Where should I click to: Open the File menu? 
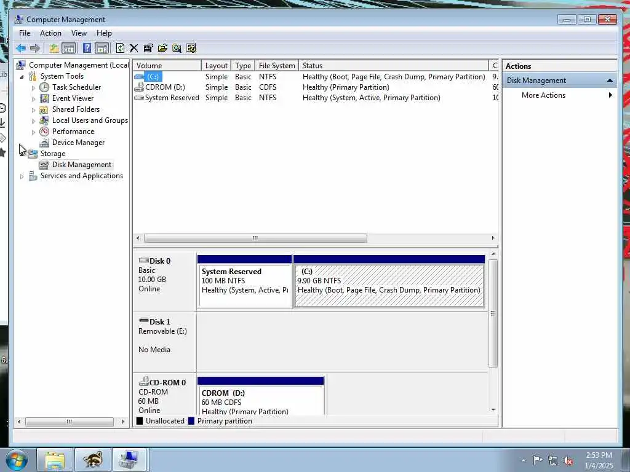point(25,33)
